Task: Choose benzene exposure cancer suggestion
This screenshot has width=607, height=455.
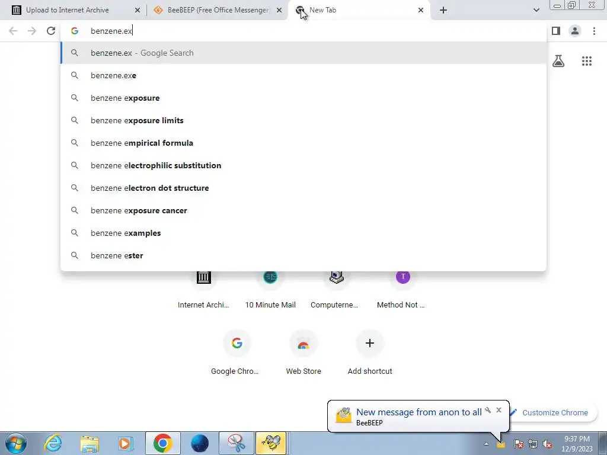Action: pos(303,210)
